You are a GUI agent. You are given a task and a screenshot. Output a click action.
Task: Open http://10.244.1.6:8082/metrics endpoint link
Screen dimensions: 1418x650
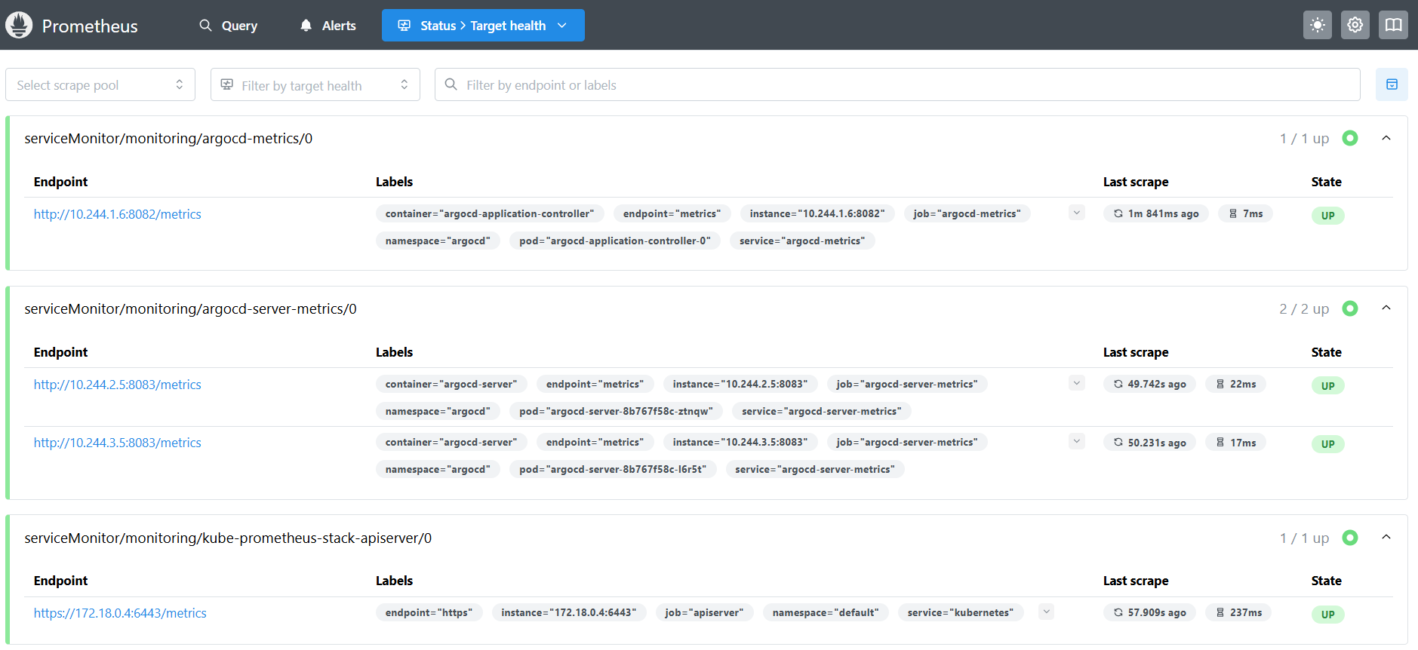pyautogui.click(x=118, y=214)
